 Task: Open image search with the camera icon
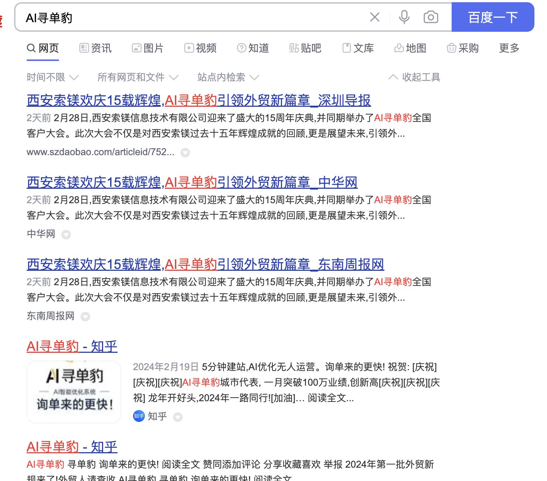[x=431, y=17]
